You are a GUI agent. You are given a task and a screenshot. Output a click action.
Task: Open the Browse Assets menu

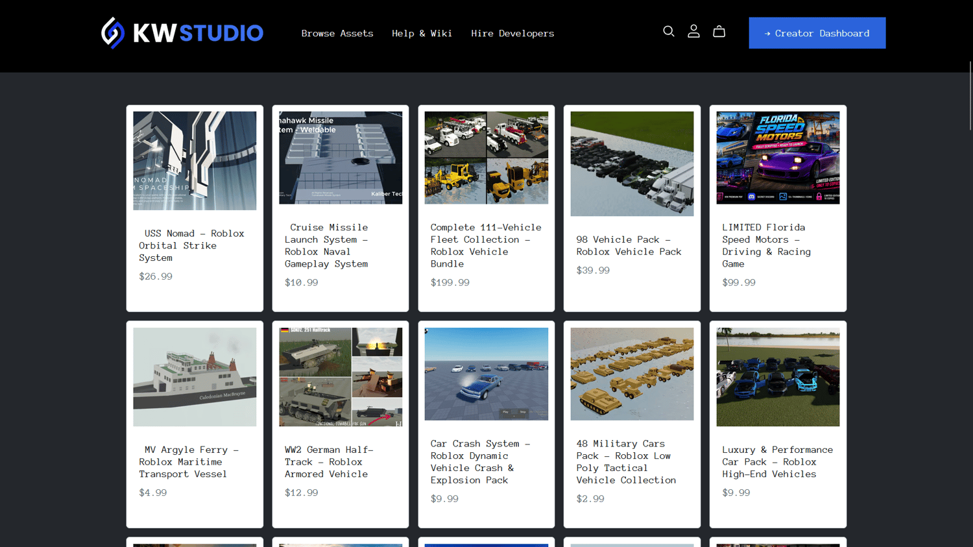pos(337,33)
